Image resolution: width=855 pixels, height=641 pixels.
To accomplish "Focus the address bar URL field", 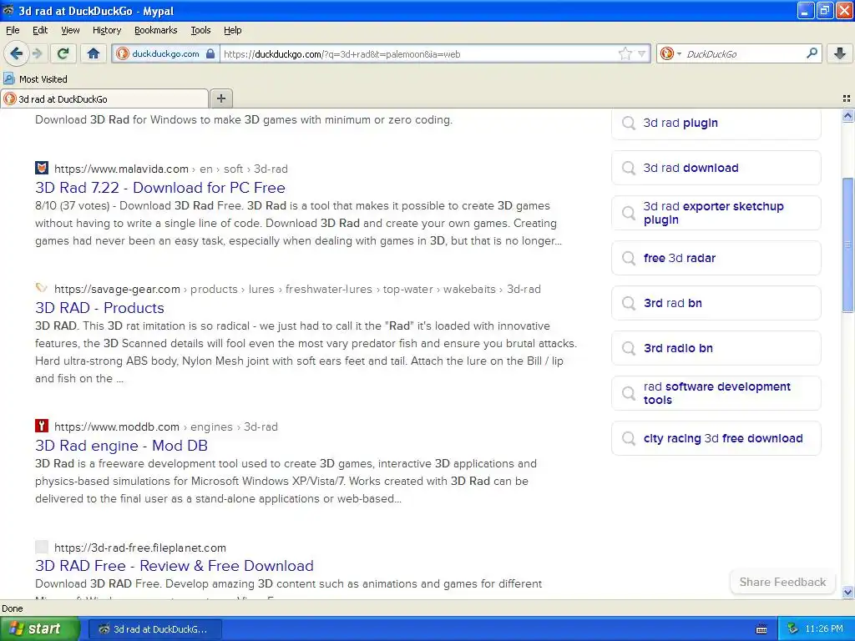I will coord(417,53).
